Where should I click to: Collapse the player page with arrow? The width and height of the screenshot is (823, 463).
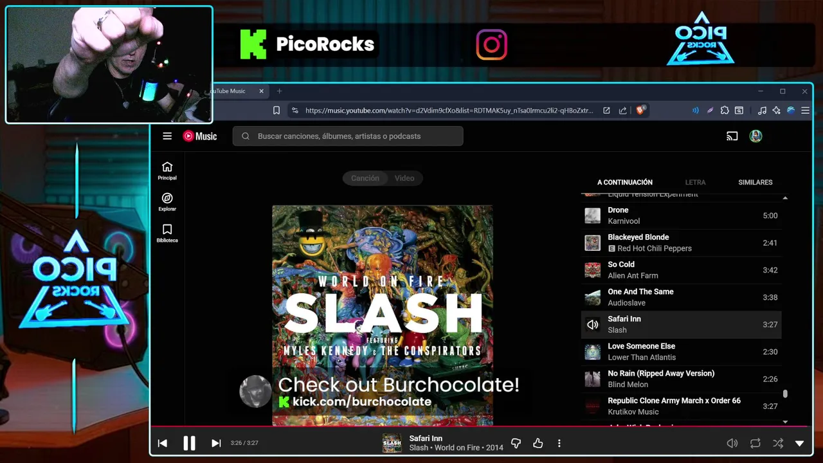click(x=800, y=443)
